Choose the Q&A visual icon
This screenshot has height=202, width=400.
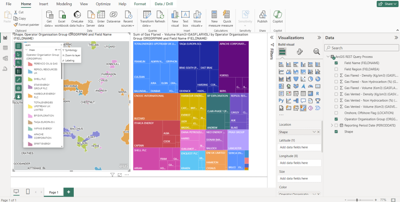click(x=303, y=101)
